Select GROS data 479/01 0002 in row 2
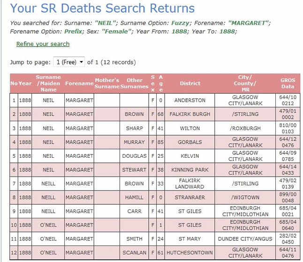 click(288, 114)
